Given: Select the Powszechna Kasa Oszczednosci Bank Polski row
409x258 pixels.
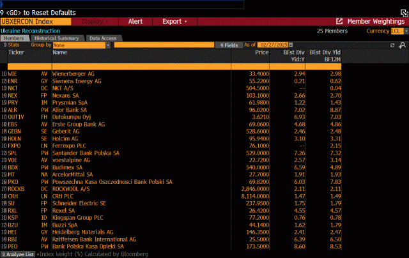Looking at the screenshot, I should tap(171, 182).
